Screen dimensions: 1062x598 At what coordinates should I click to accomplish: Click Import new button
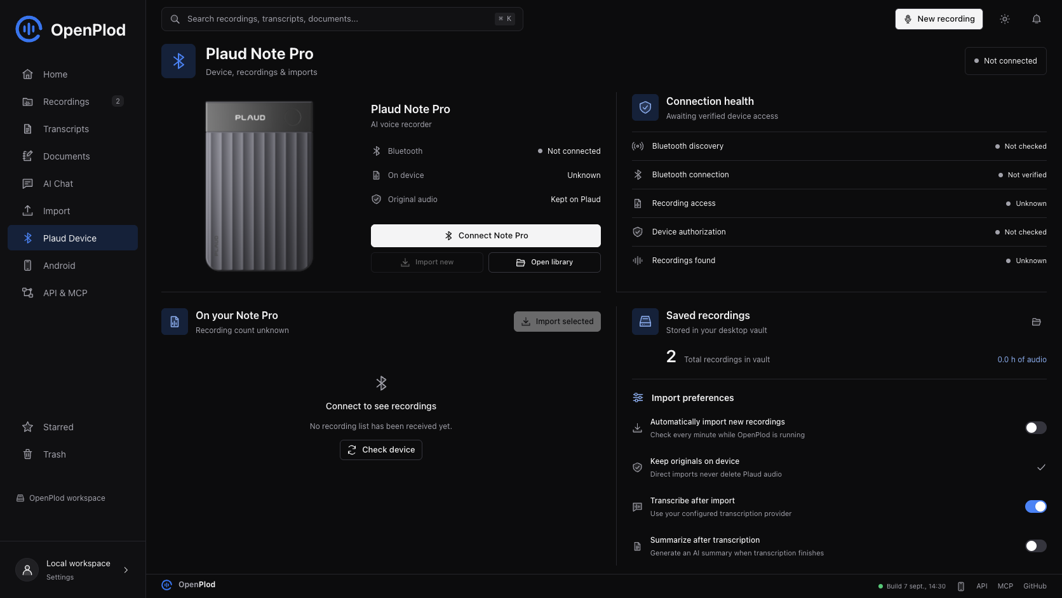(x=427, y=262)
